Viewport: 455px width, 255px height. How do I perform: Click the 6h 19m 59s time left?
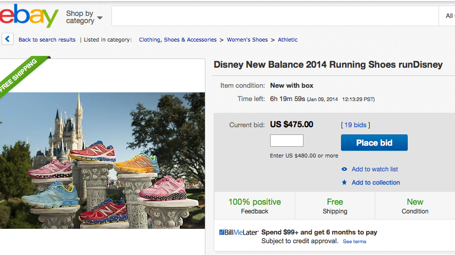(x=288, y=99)
